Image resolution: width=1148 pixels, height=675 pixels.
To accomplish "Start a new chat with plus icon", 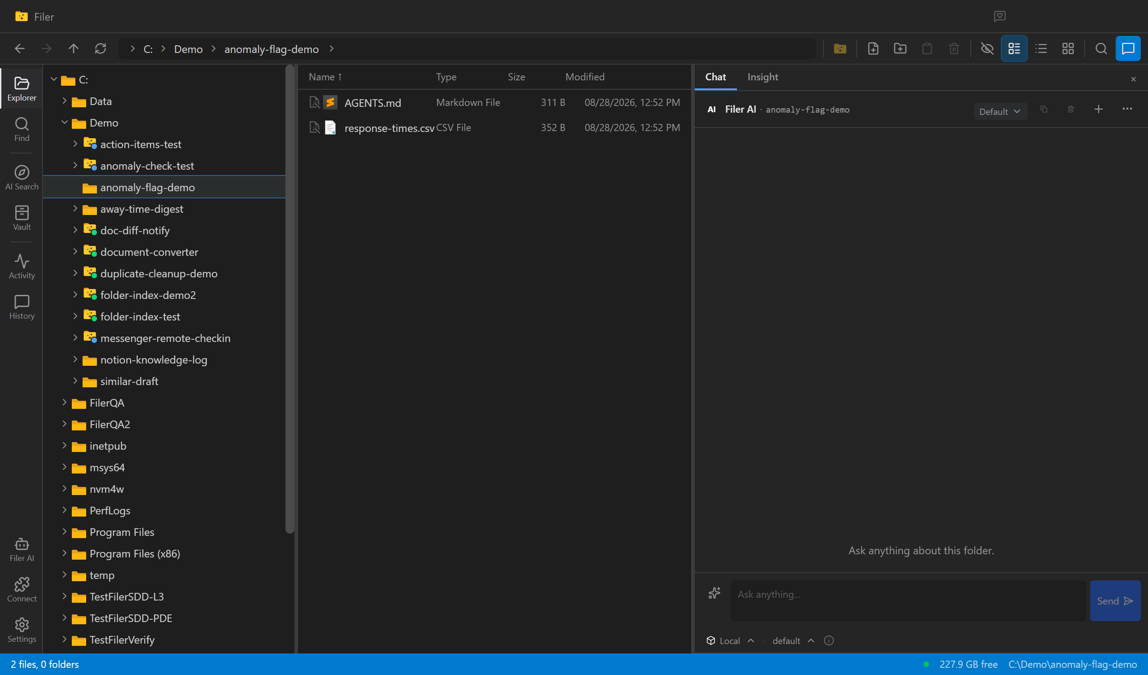I will click(1098, 110).
